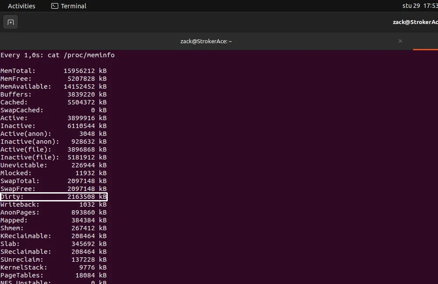This screenshot has width=438, height=284.
Task: Open the Activities overview
Action: click(x=21, y=6)
